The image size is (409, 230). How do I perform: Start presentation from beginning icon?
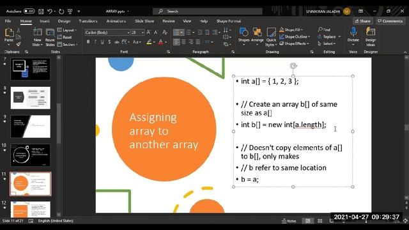(70, 11)
